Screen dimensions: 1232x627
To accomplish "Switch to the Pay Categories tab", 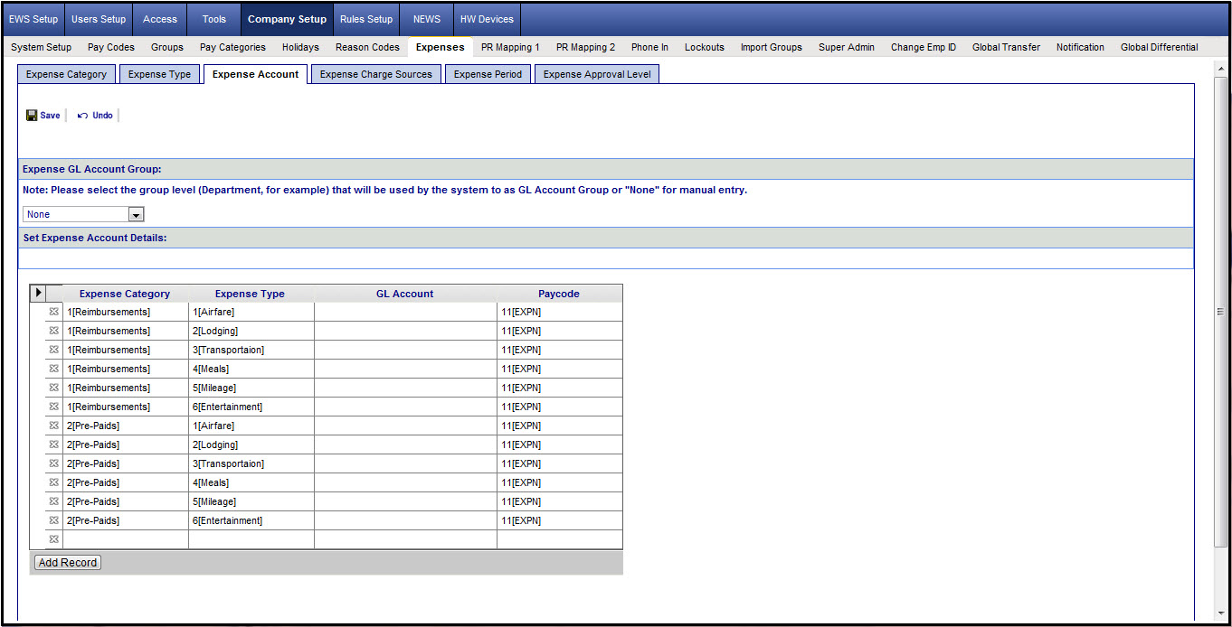I will click(233, 47).
